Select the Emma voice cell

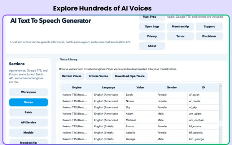tap(140, 126)
